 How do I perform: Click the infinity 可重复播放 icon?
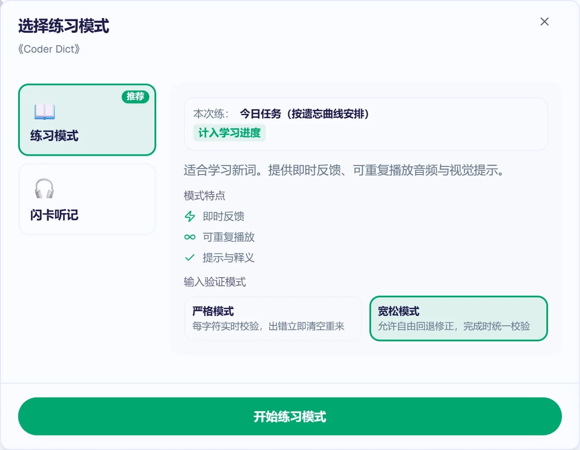(x=190, y=237)
